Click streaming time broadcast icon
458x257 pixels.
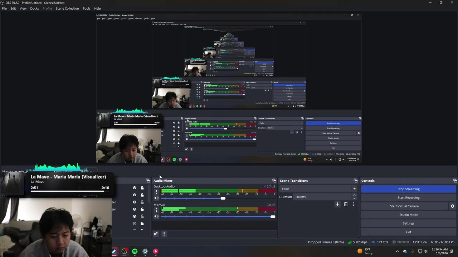[374, 242]
